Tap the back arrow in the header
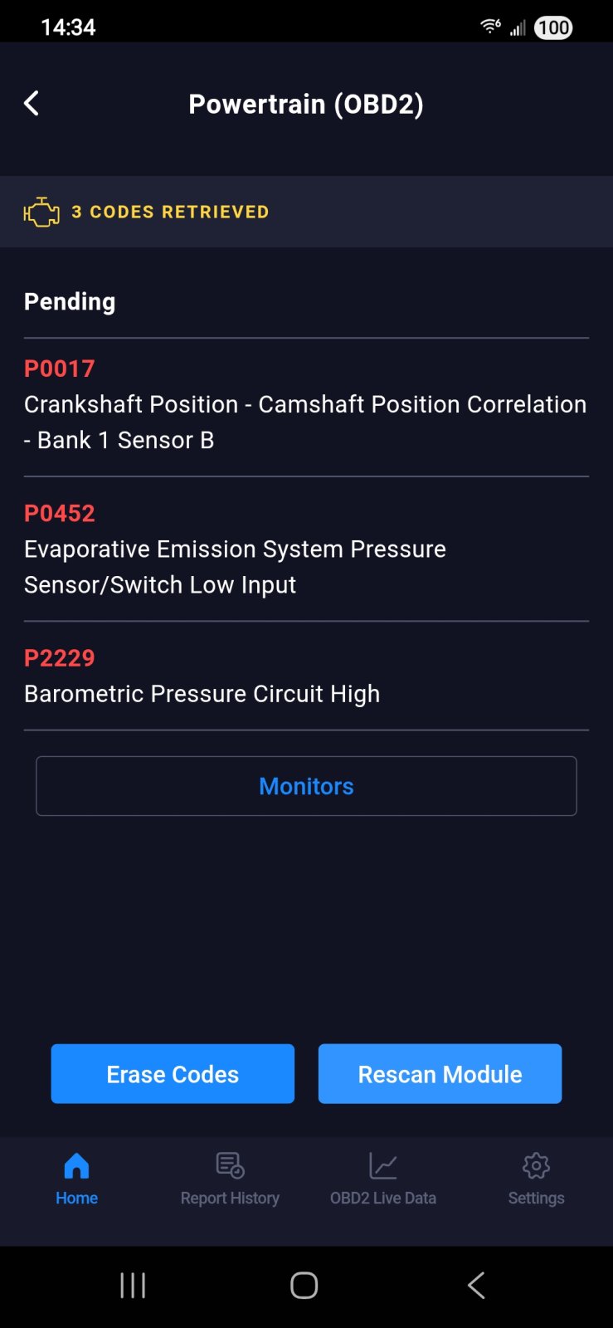The height and width of the screenshot is (1328, 613). (32, 104)
